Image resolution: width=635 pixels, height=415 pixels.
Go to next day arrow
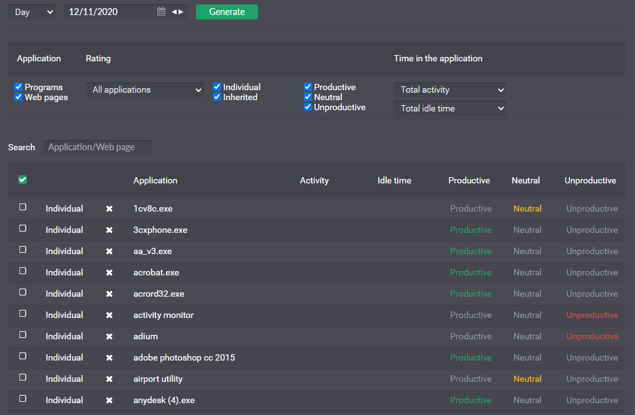pyautogui.click(x=181, y=12)
